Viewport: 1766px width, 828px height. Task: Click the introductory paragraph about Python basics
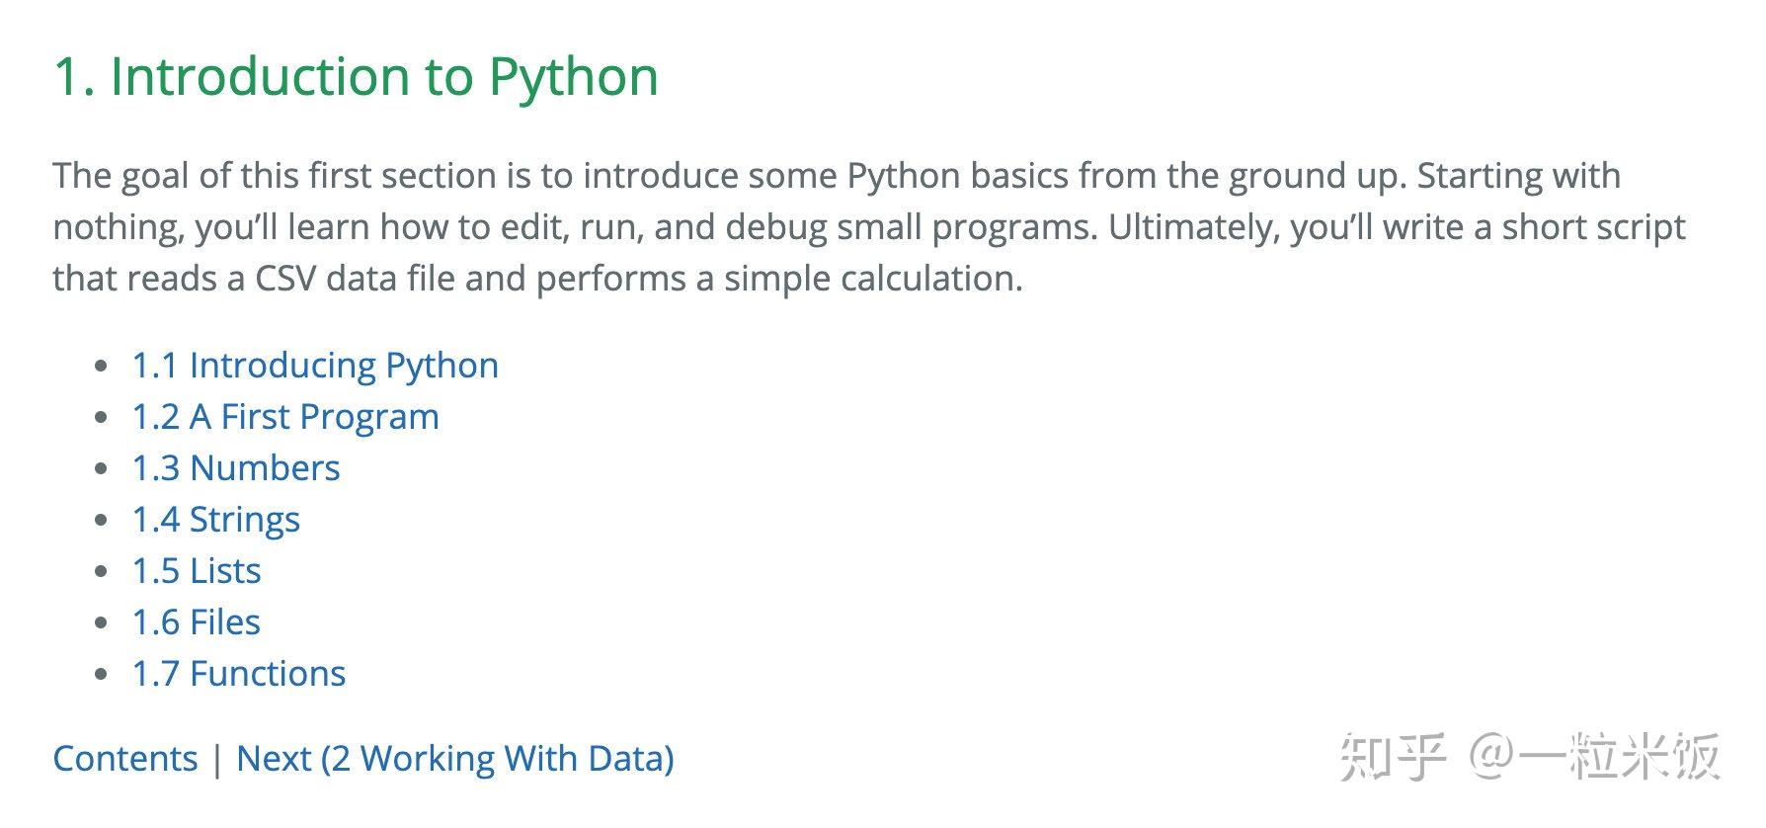pyautogui.click(x=869, y=227)
